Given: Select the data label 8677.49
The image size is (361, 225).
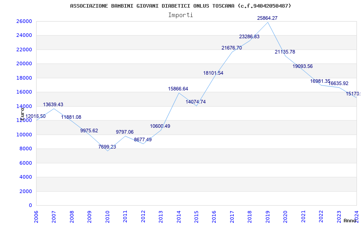Looking at the screenshot, I should (x=143, y=139).
